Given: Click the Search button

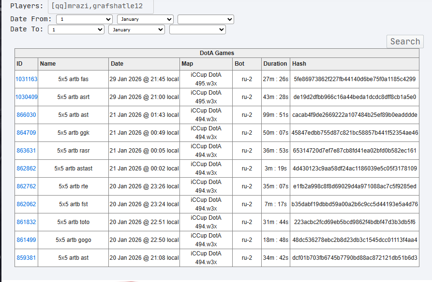Looking at the screenshot, I should tap(405, 42).
